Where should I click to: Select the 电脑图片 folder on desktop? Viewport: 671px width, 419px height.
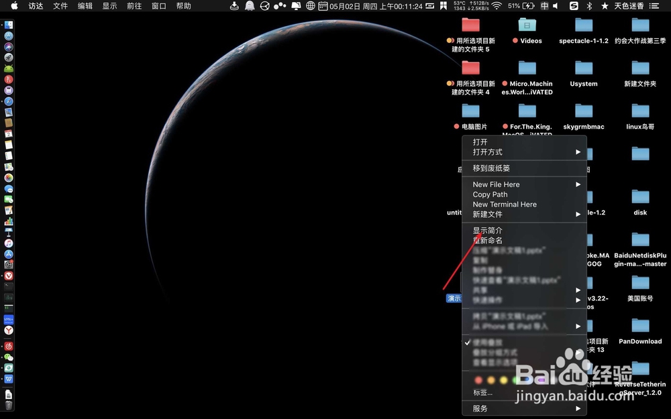point(471,111)
